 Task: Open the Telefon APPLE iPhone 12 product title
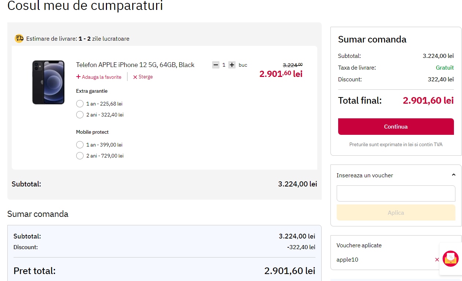135,65
